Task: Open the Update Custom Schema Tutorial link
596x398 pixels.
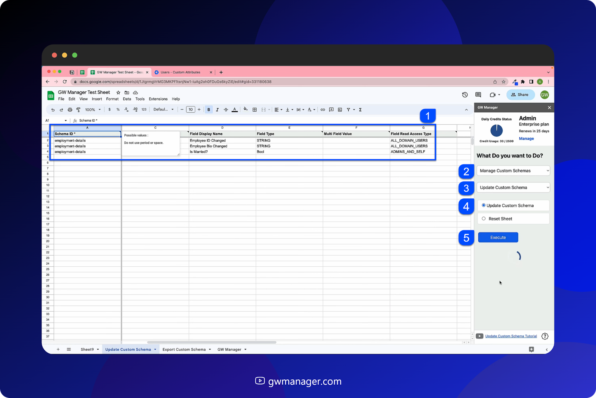Action: tap(511, 336)
